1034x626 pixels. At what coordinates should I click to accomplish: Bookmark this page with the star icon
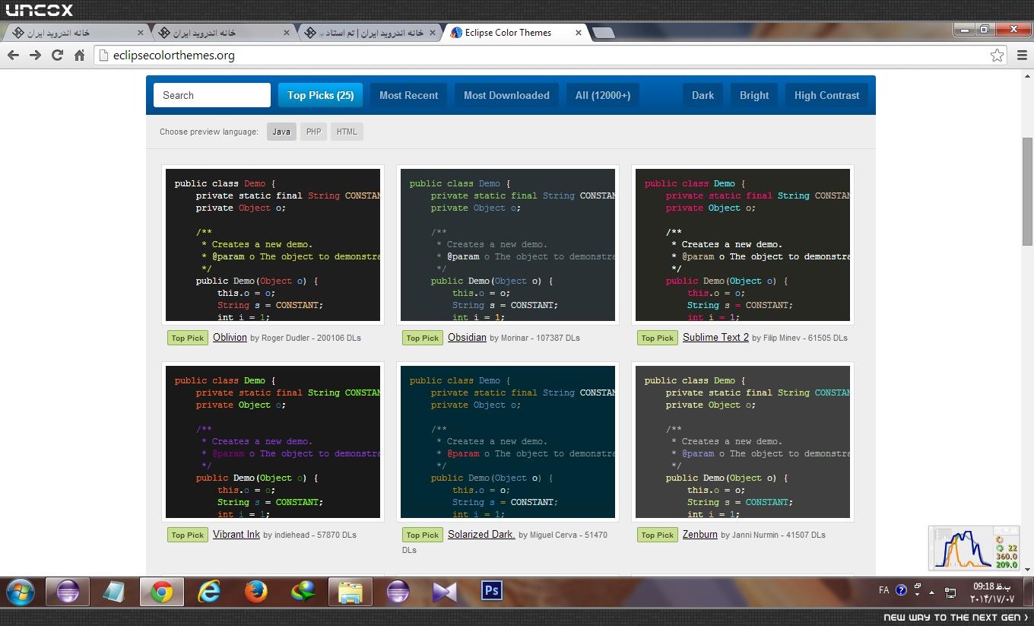point(997,55)
